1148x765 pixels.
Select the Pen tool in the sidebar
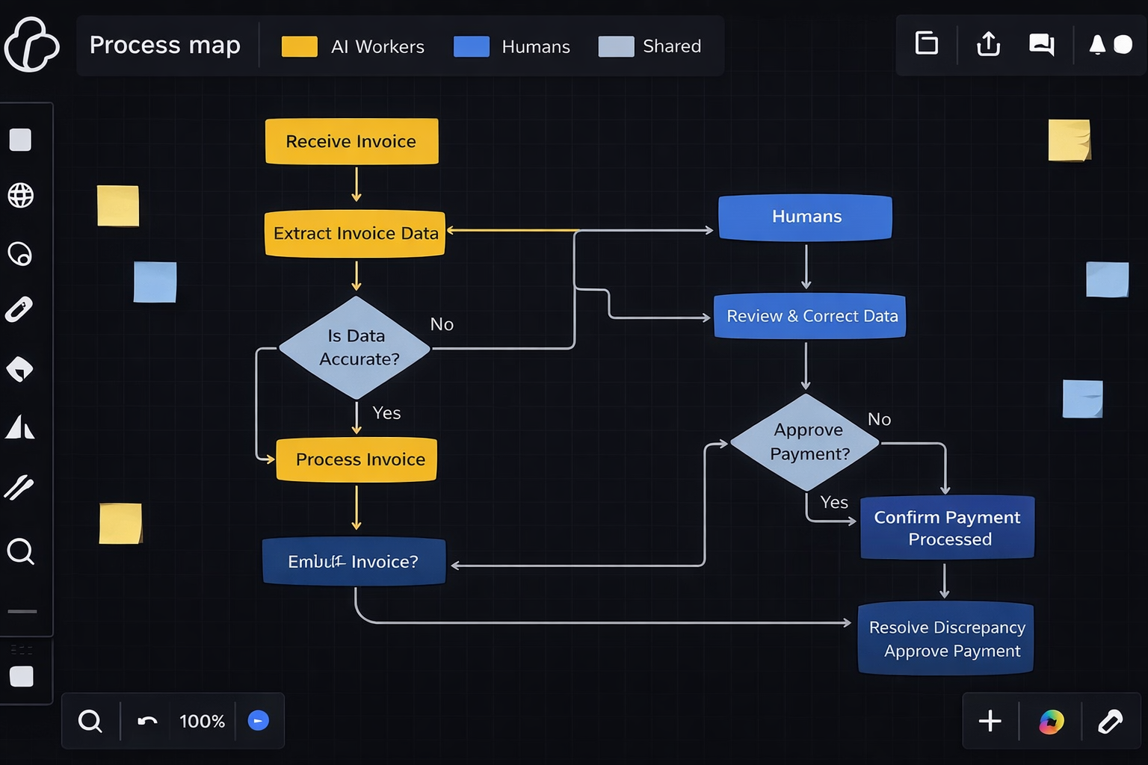click(21, 309)
